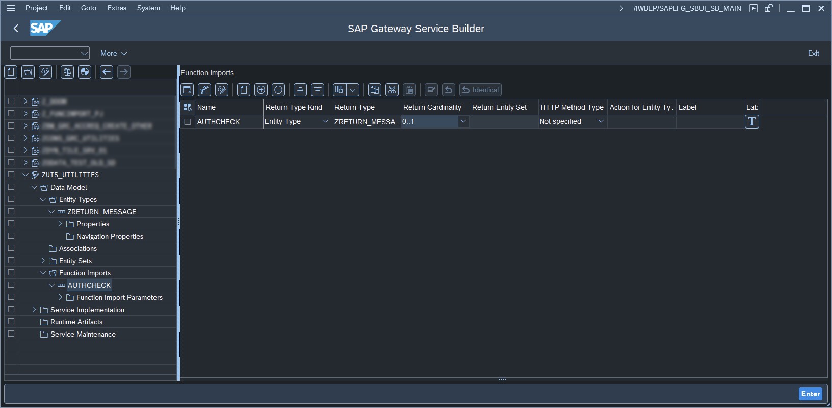
Task: Click the grayed forward arrow in the tree toolbar
Action: [124, 72]
